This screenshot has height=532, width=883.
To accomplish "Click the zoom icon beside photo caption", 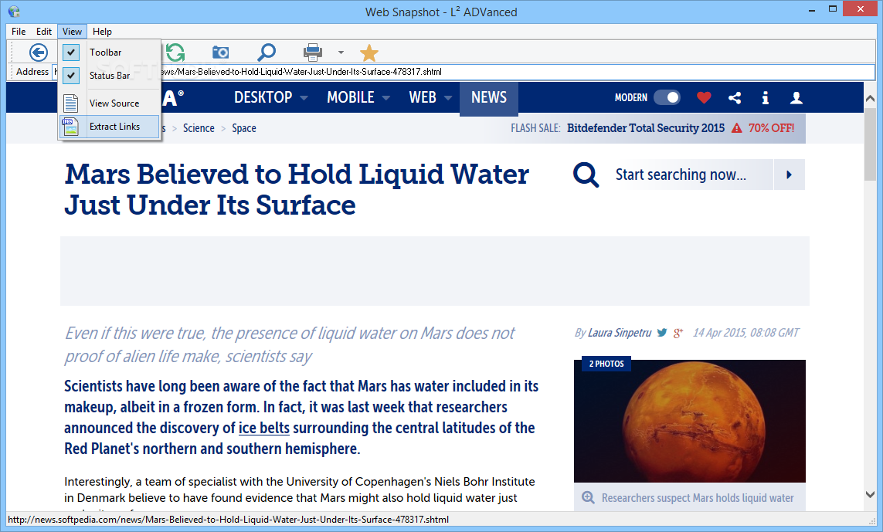I will pyautogui.click(x=588, y=498).
